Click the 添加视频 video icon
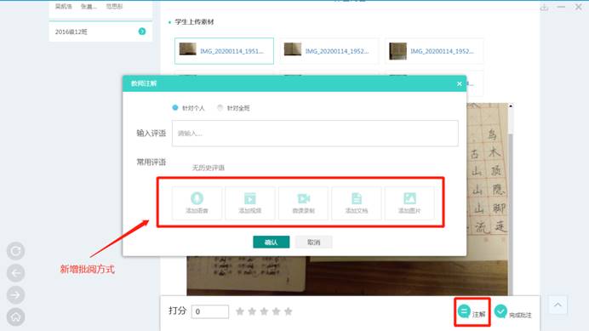 tap(249, 198)
